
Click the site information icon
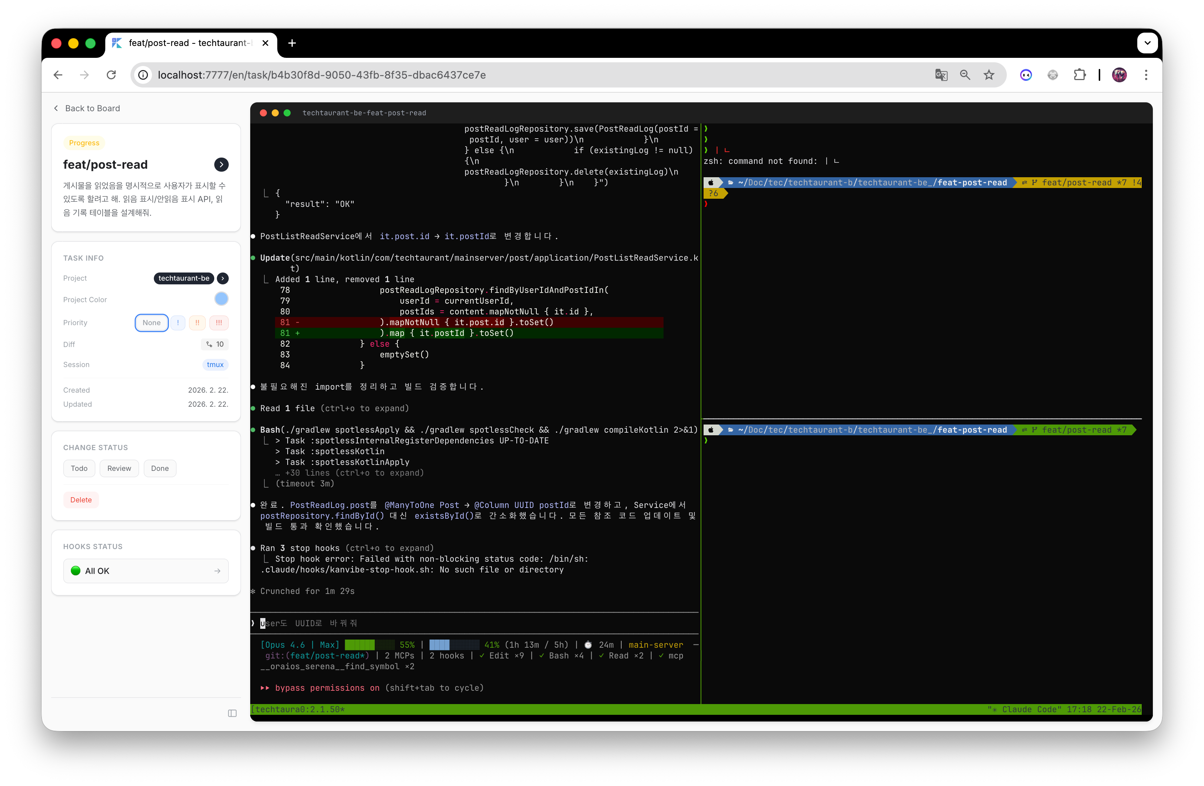pyautogui.click(x=144, y=75)
